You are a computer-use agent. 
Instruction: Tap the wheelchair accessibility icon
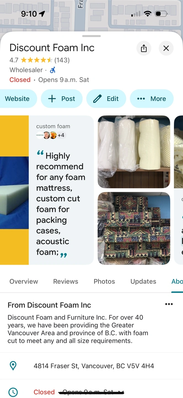[53, 70]
